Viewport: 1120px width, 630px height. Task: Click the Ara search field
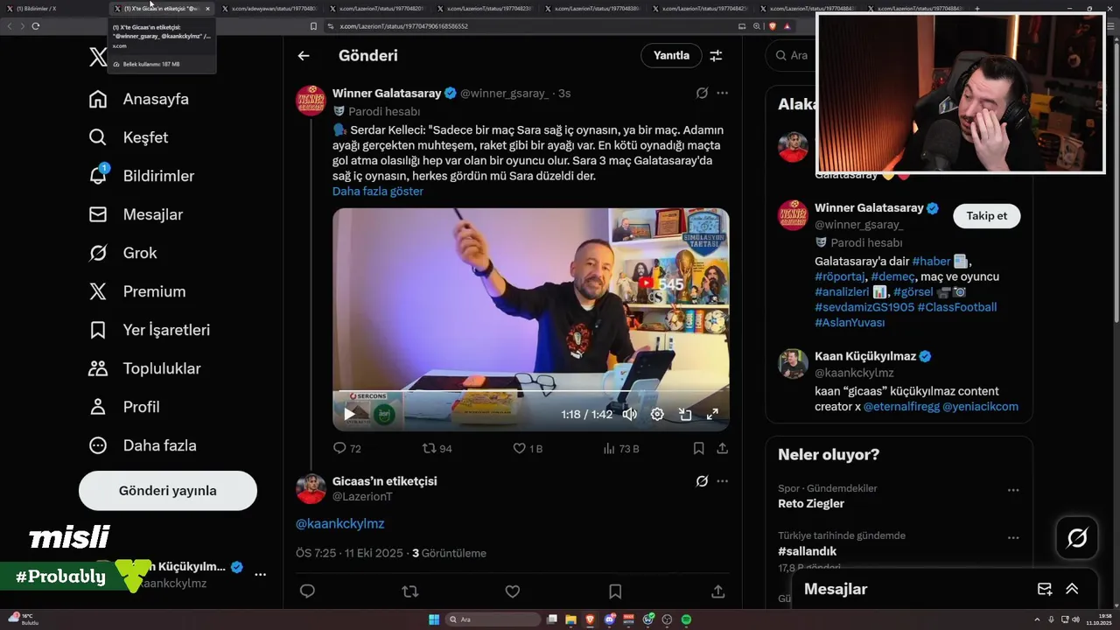point(792,55)
